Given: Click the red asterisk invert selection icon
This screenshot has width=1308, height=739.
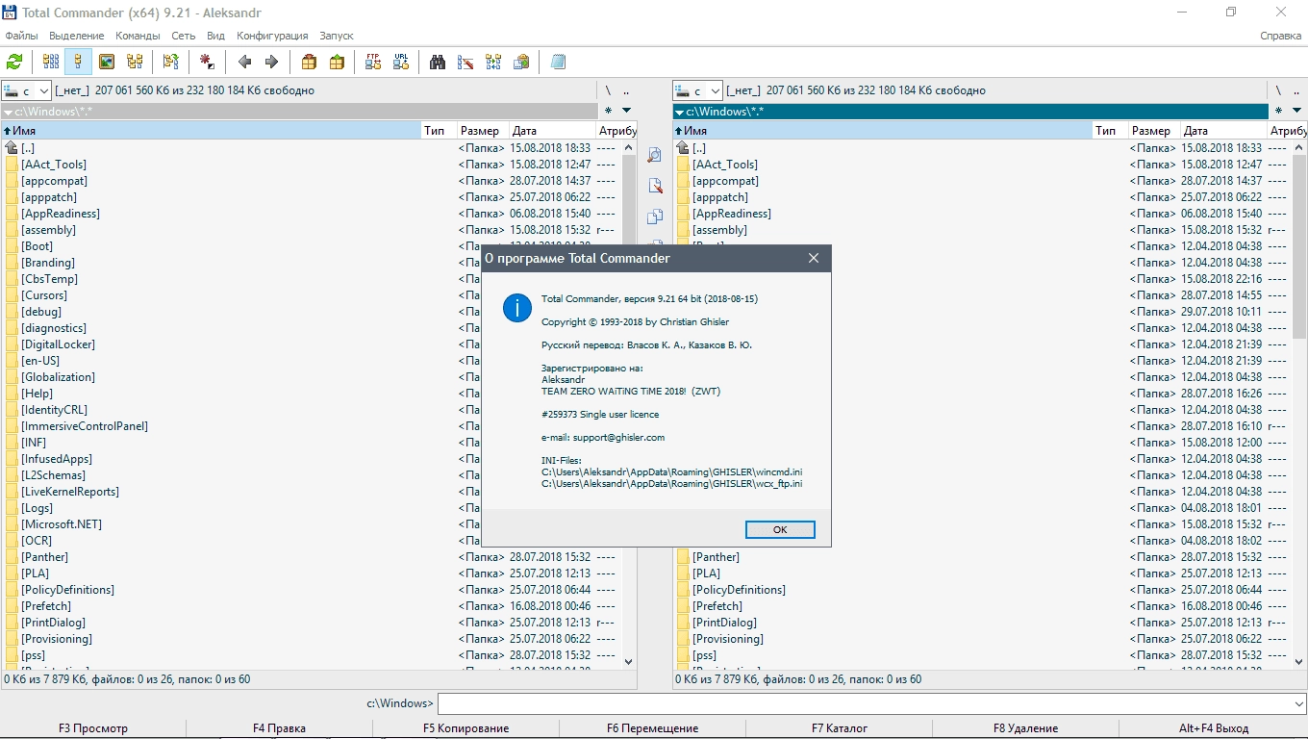Looking at the screenshot, I should tap(208, 62).
